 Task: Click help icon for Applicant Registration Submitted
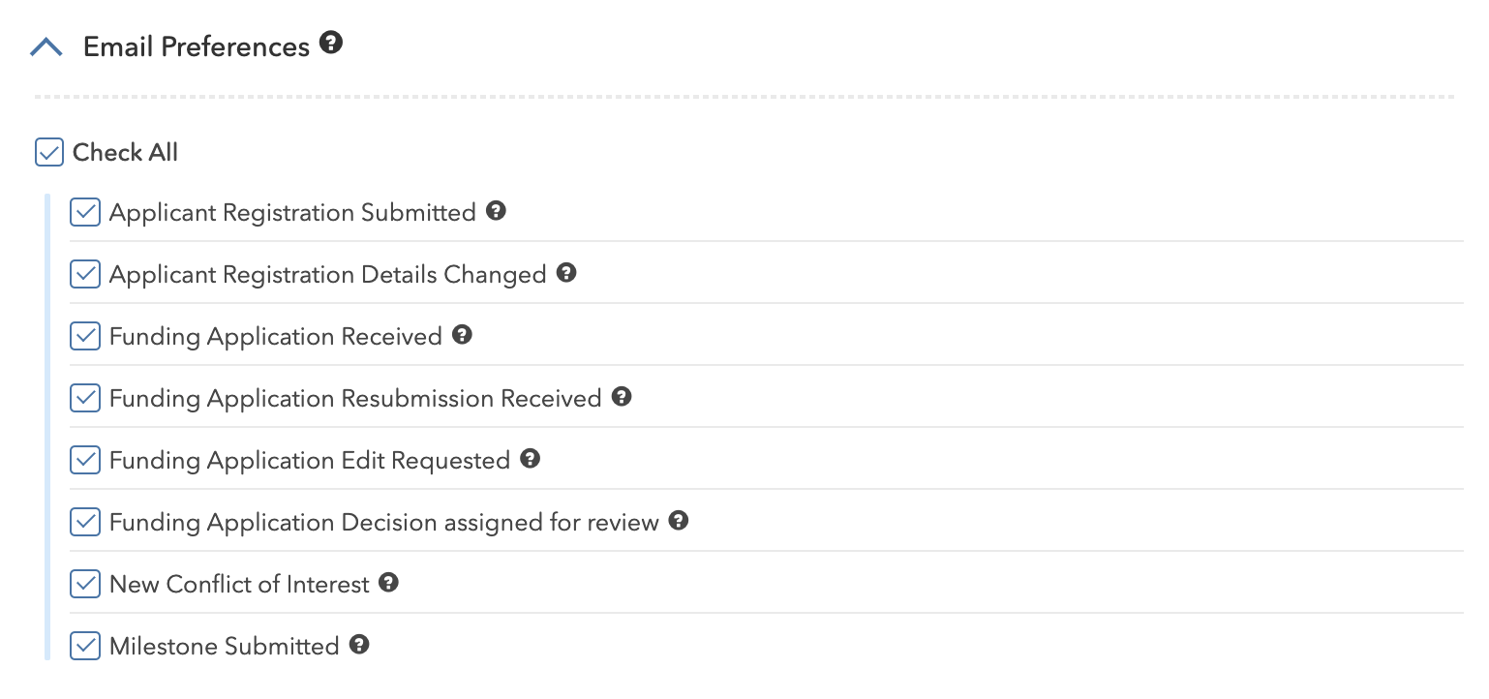496,210
